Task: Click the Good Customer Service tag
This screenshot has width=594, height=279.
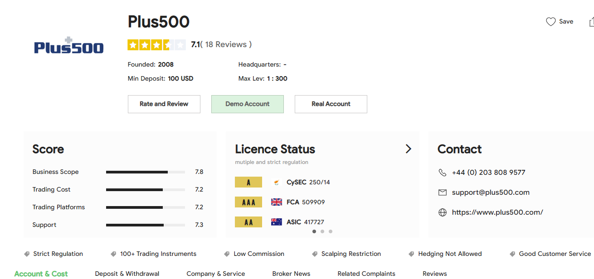Action: click(x=555, y=254)
